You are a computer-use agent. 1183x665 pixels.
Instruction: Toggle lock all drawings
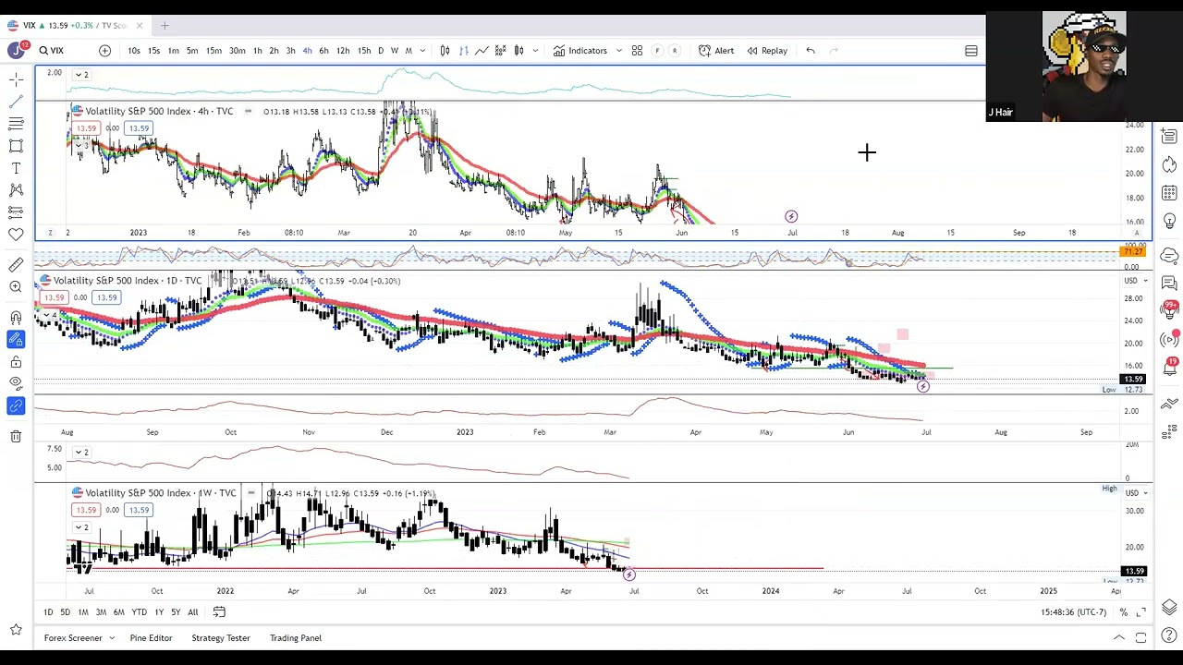(16, 361)
